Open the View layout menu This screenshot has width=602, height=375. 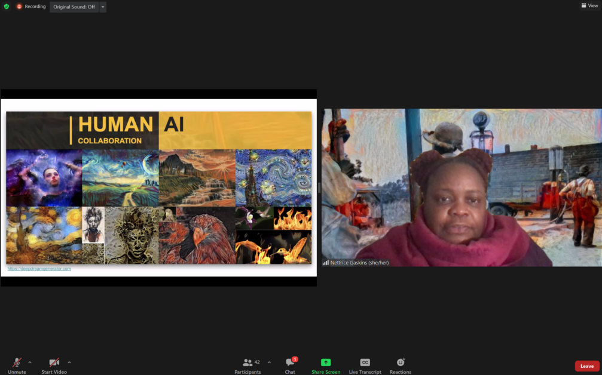(589, 5)
